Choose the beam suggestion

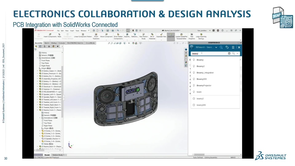[x=215, y=92]
